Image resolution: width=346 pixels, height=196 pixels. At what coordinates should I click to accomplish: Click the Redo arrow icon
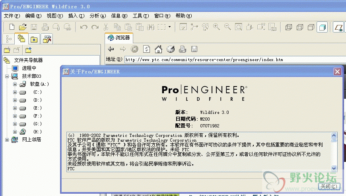point(95,27)
